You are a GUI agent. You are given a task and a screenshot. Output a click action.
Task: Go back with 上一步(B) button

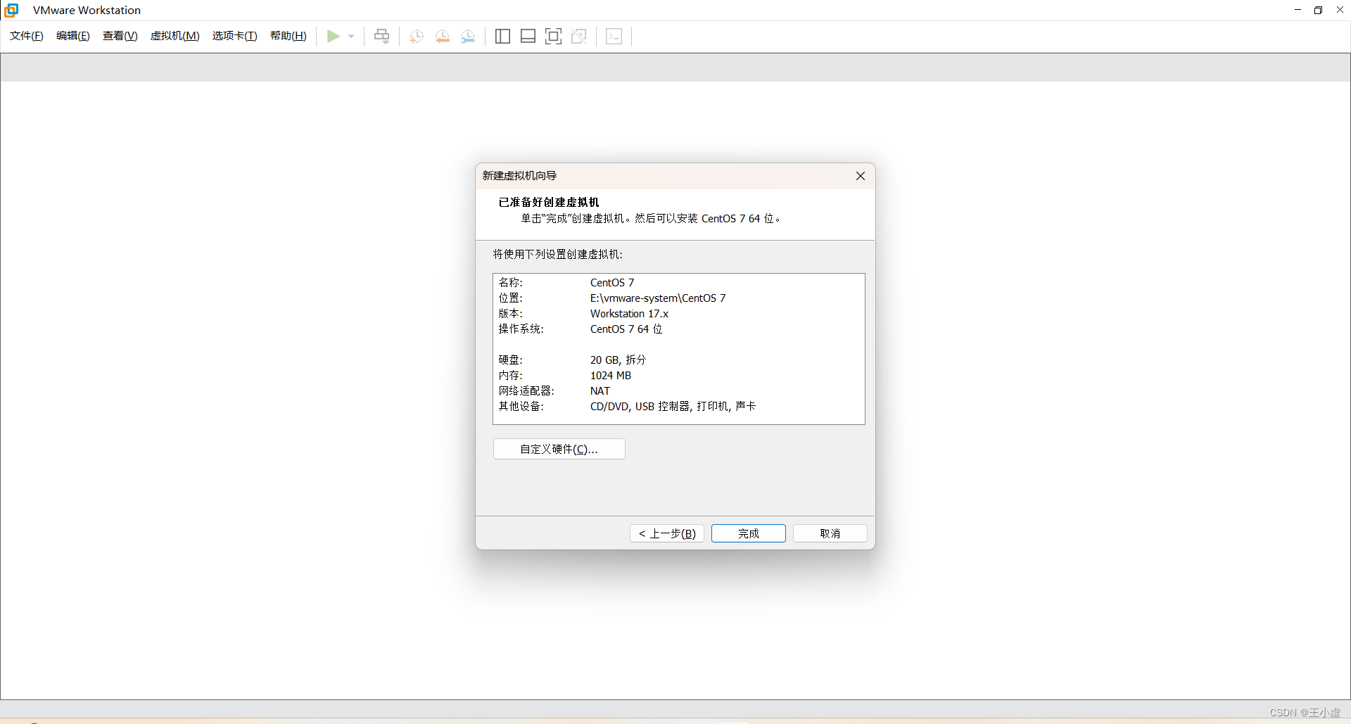pos(667,533)
